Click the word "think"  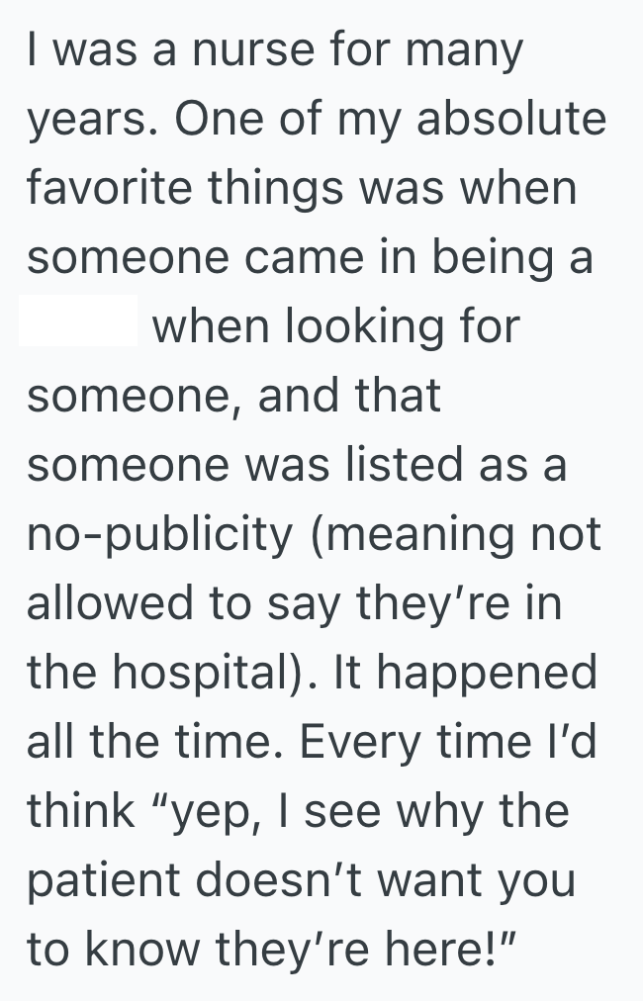point(80,810)
